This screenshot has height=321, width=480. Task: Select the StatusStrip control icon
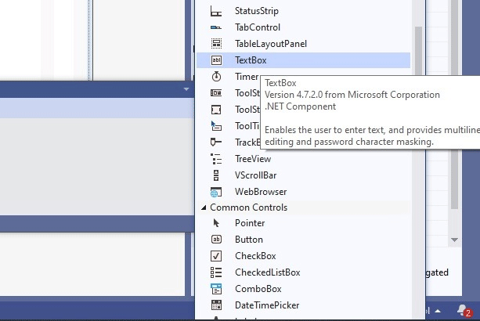click(x=217, y=12)
